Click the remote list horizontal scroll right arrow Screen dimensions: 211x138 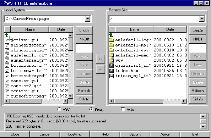(x=184, y=101)
